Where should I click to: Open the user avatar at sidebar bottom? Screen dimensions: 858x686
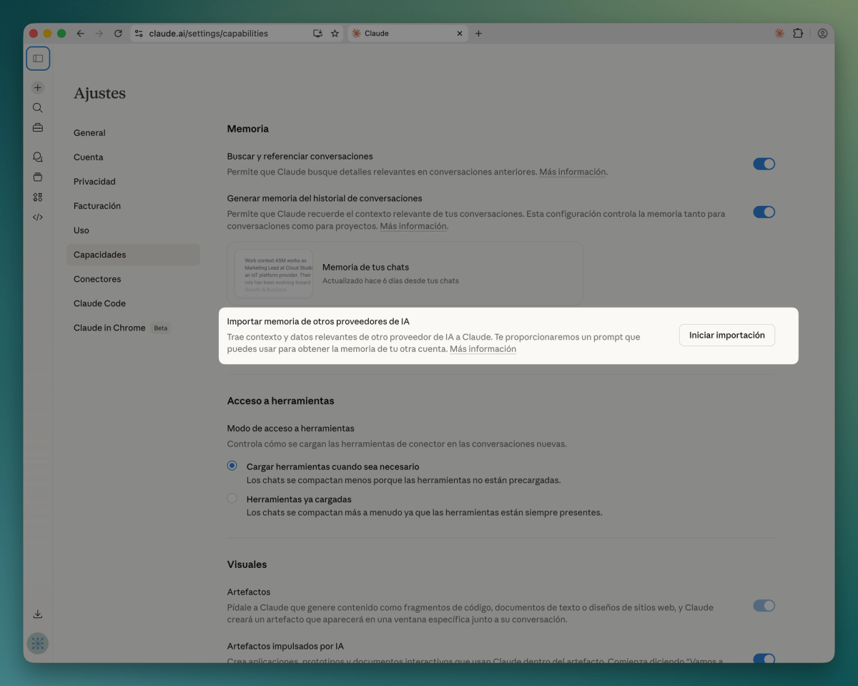tap(38, 643)
